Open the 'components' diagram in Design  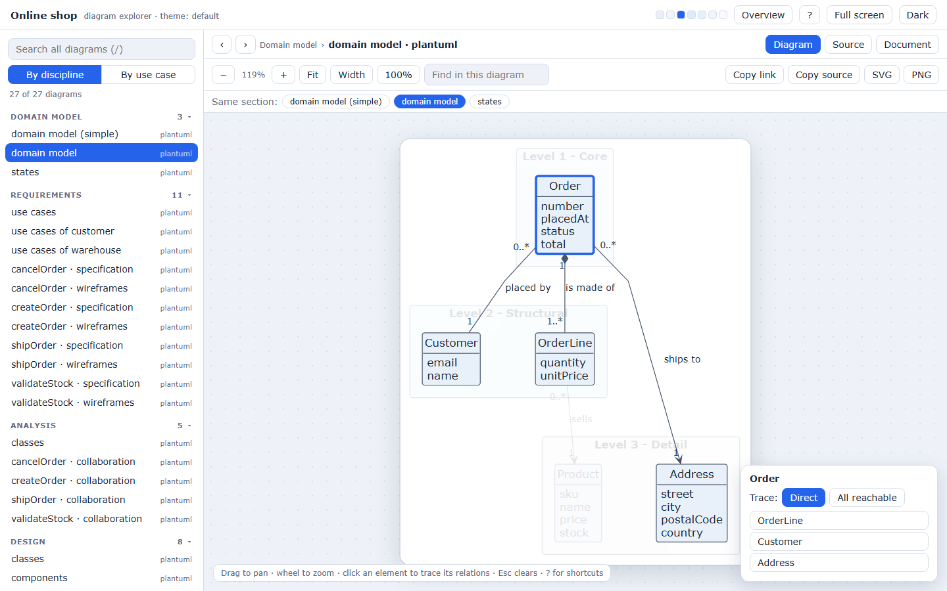(x=101, y=578)
